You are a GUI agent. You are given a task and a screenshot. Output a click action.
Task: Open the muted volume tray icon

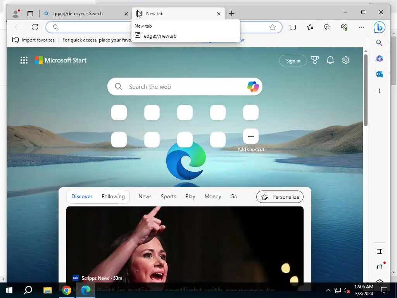click(347, 290)
